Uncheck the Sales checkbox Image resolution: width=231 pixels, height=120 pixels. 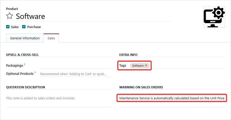tap(8, 27)
